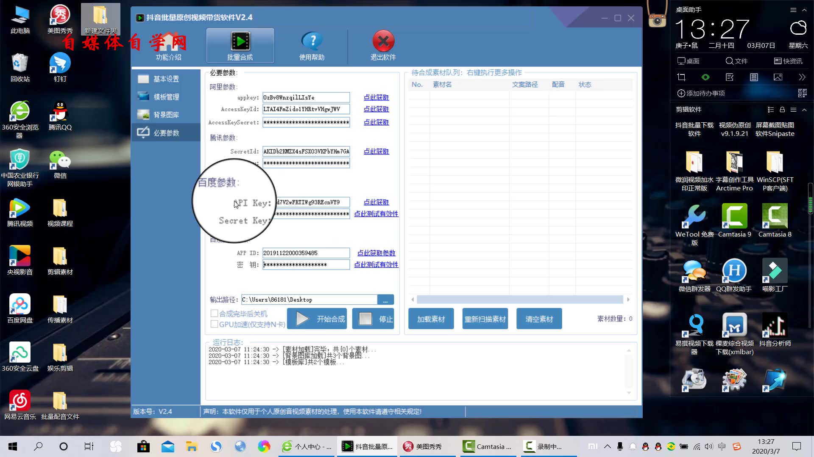Click 点此获取 link beside AccessKeyId

(376, 109)
